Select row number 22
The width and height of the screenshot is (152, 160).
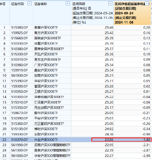click(4, 140)
